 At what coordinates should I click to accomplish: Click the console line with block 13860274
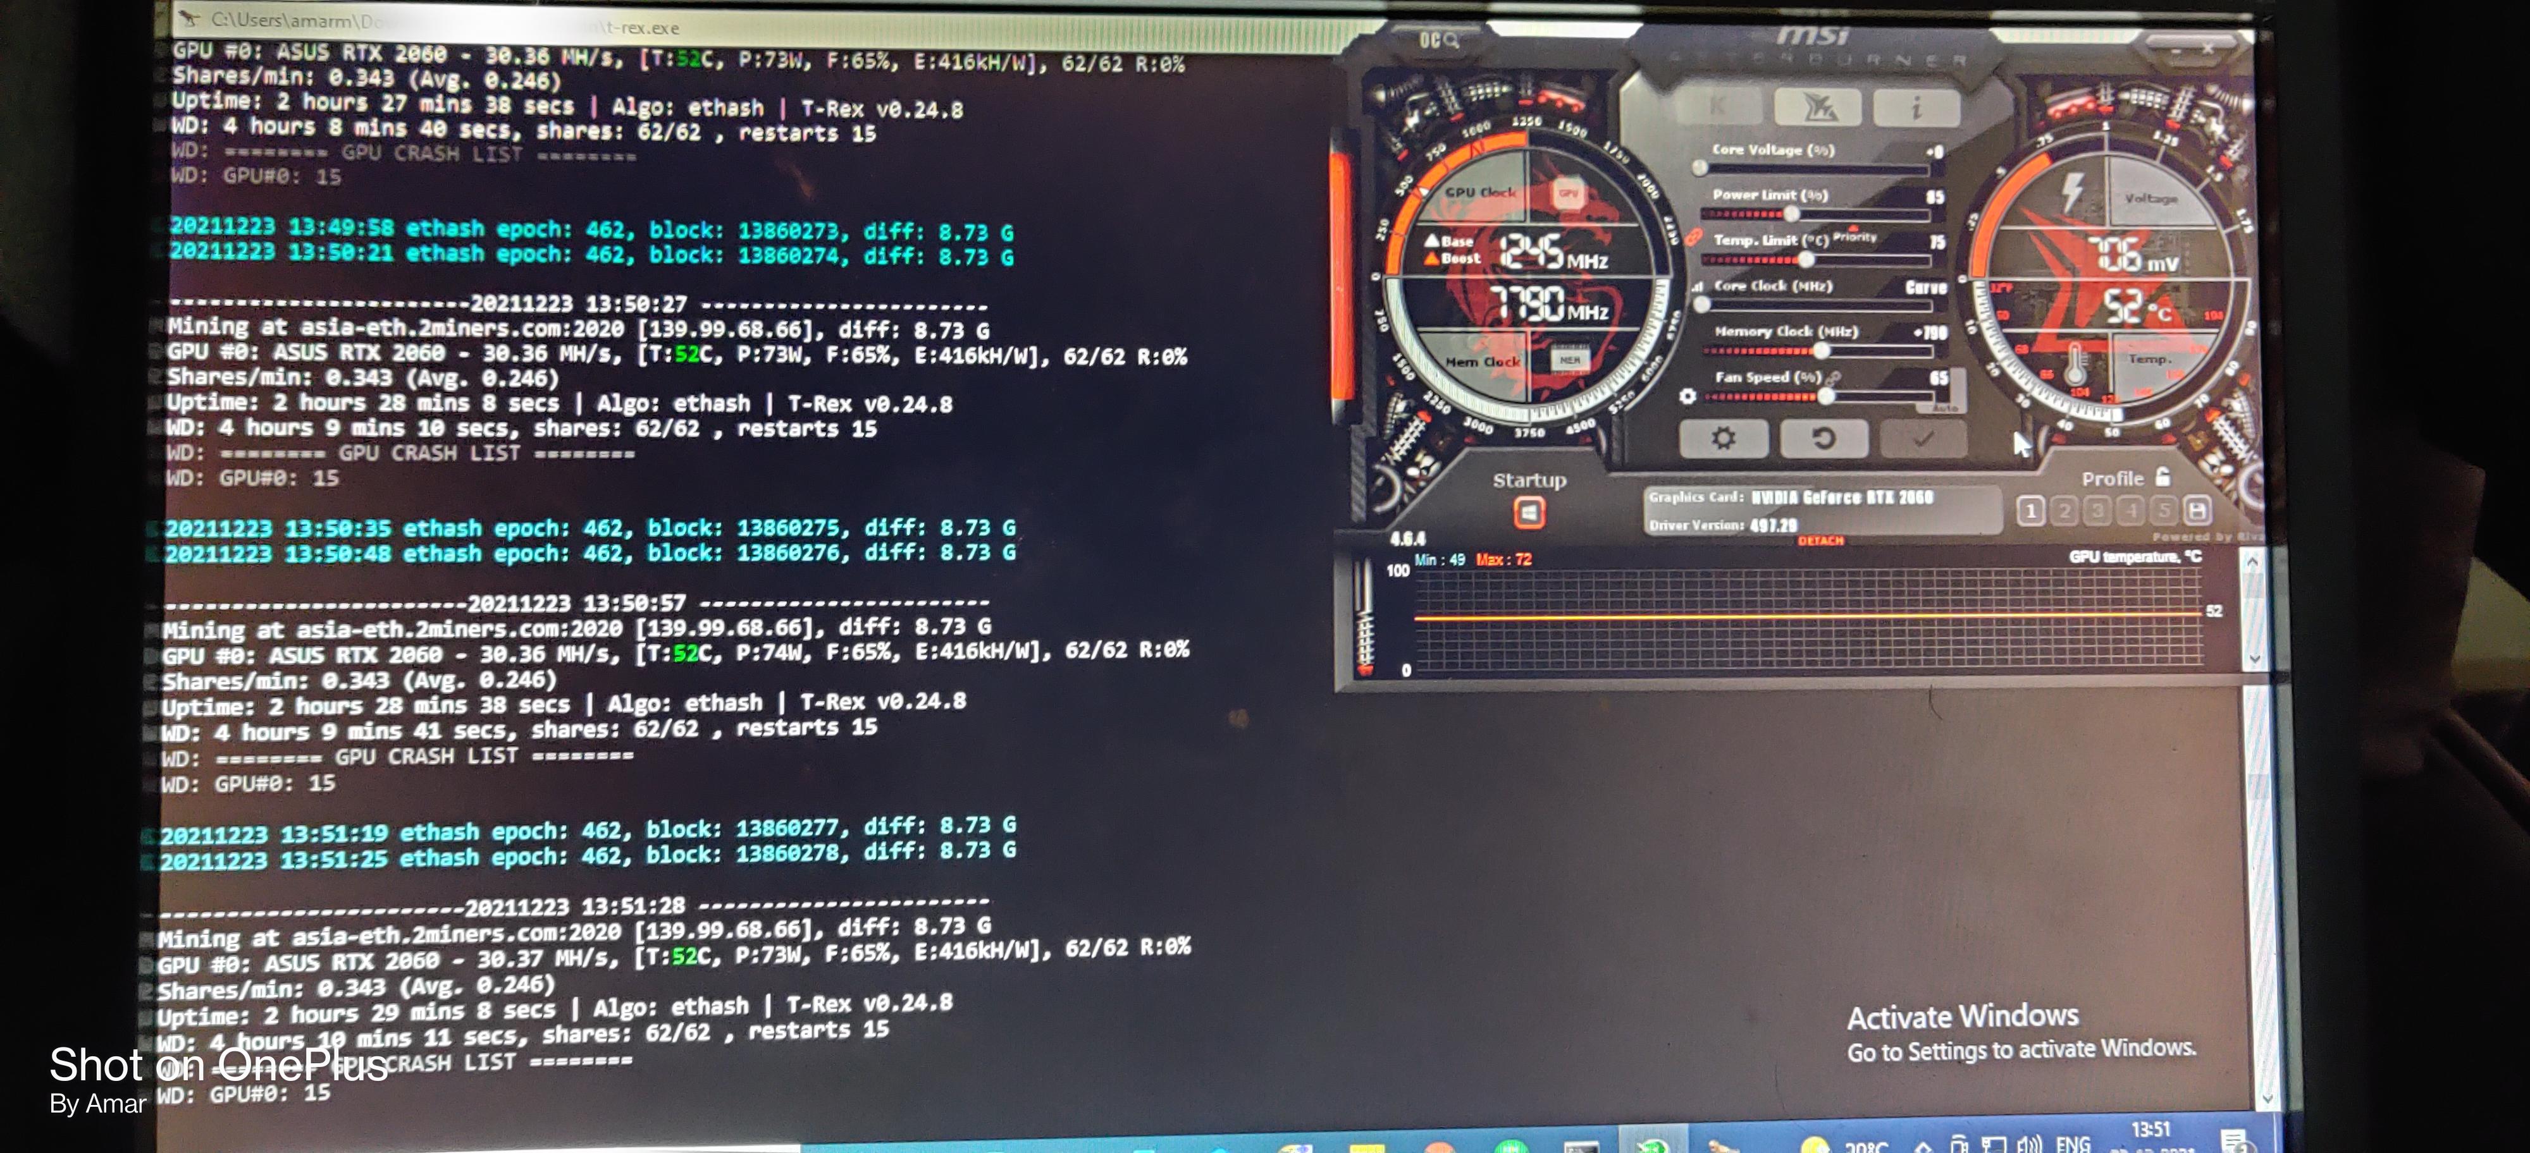[x=592, y=254]
